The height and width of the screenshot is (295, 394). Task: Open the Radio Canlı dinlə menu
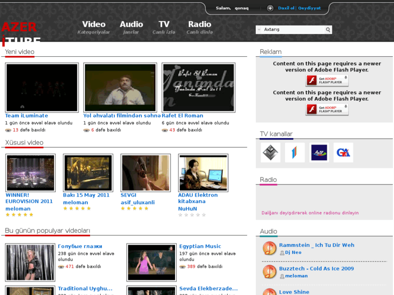pos(200,28)
